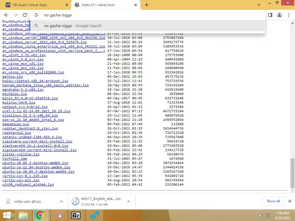Open the virtio-win-0.1.215.iso link

[x=25, y=176]
